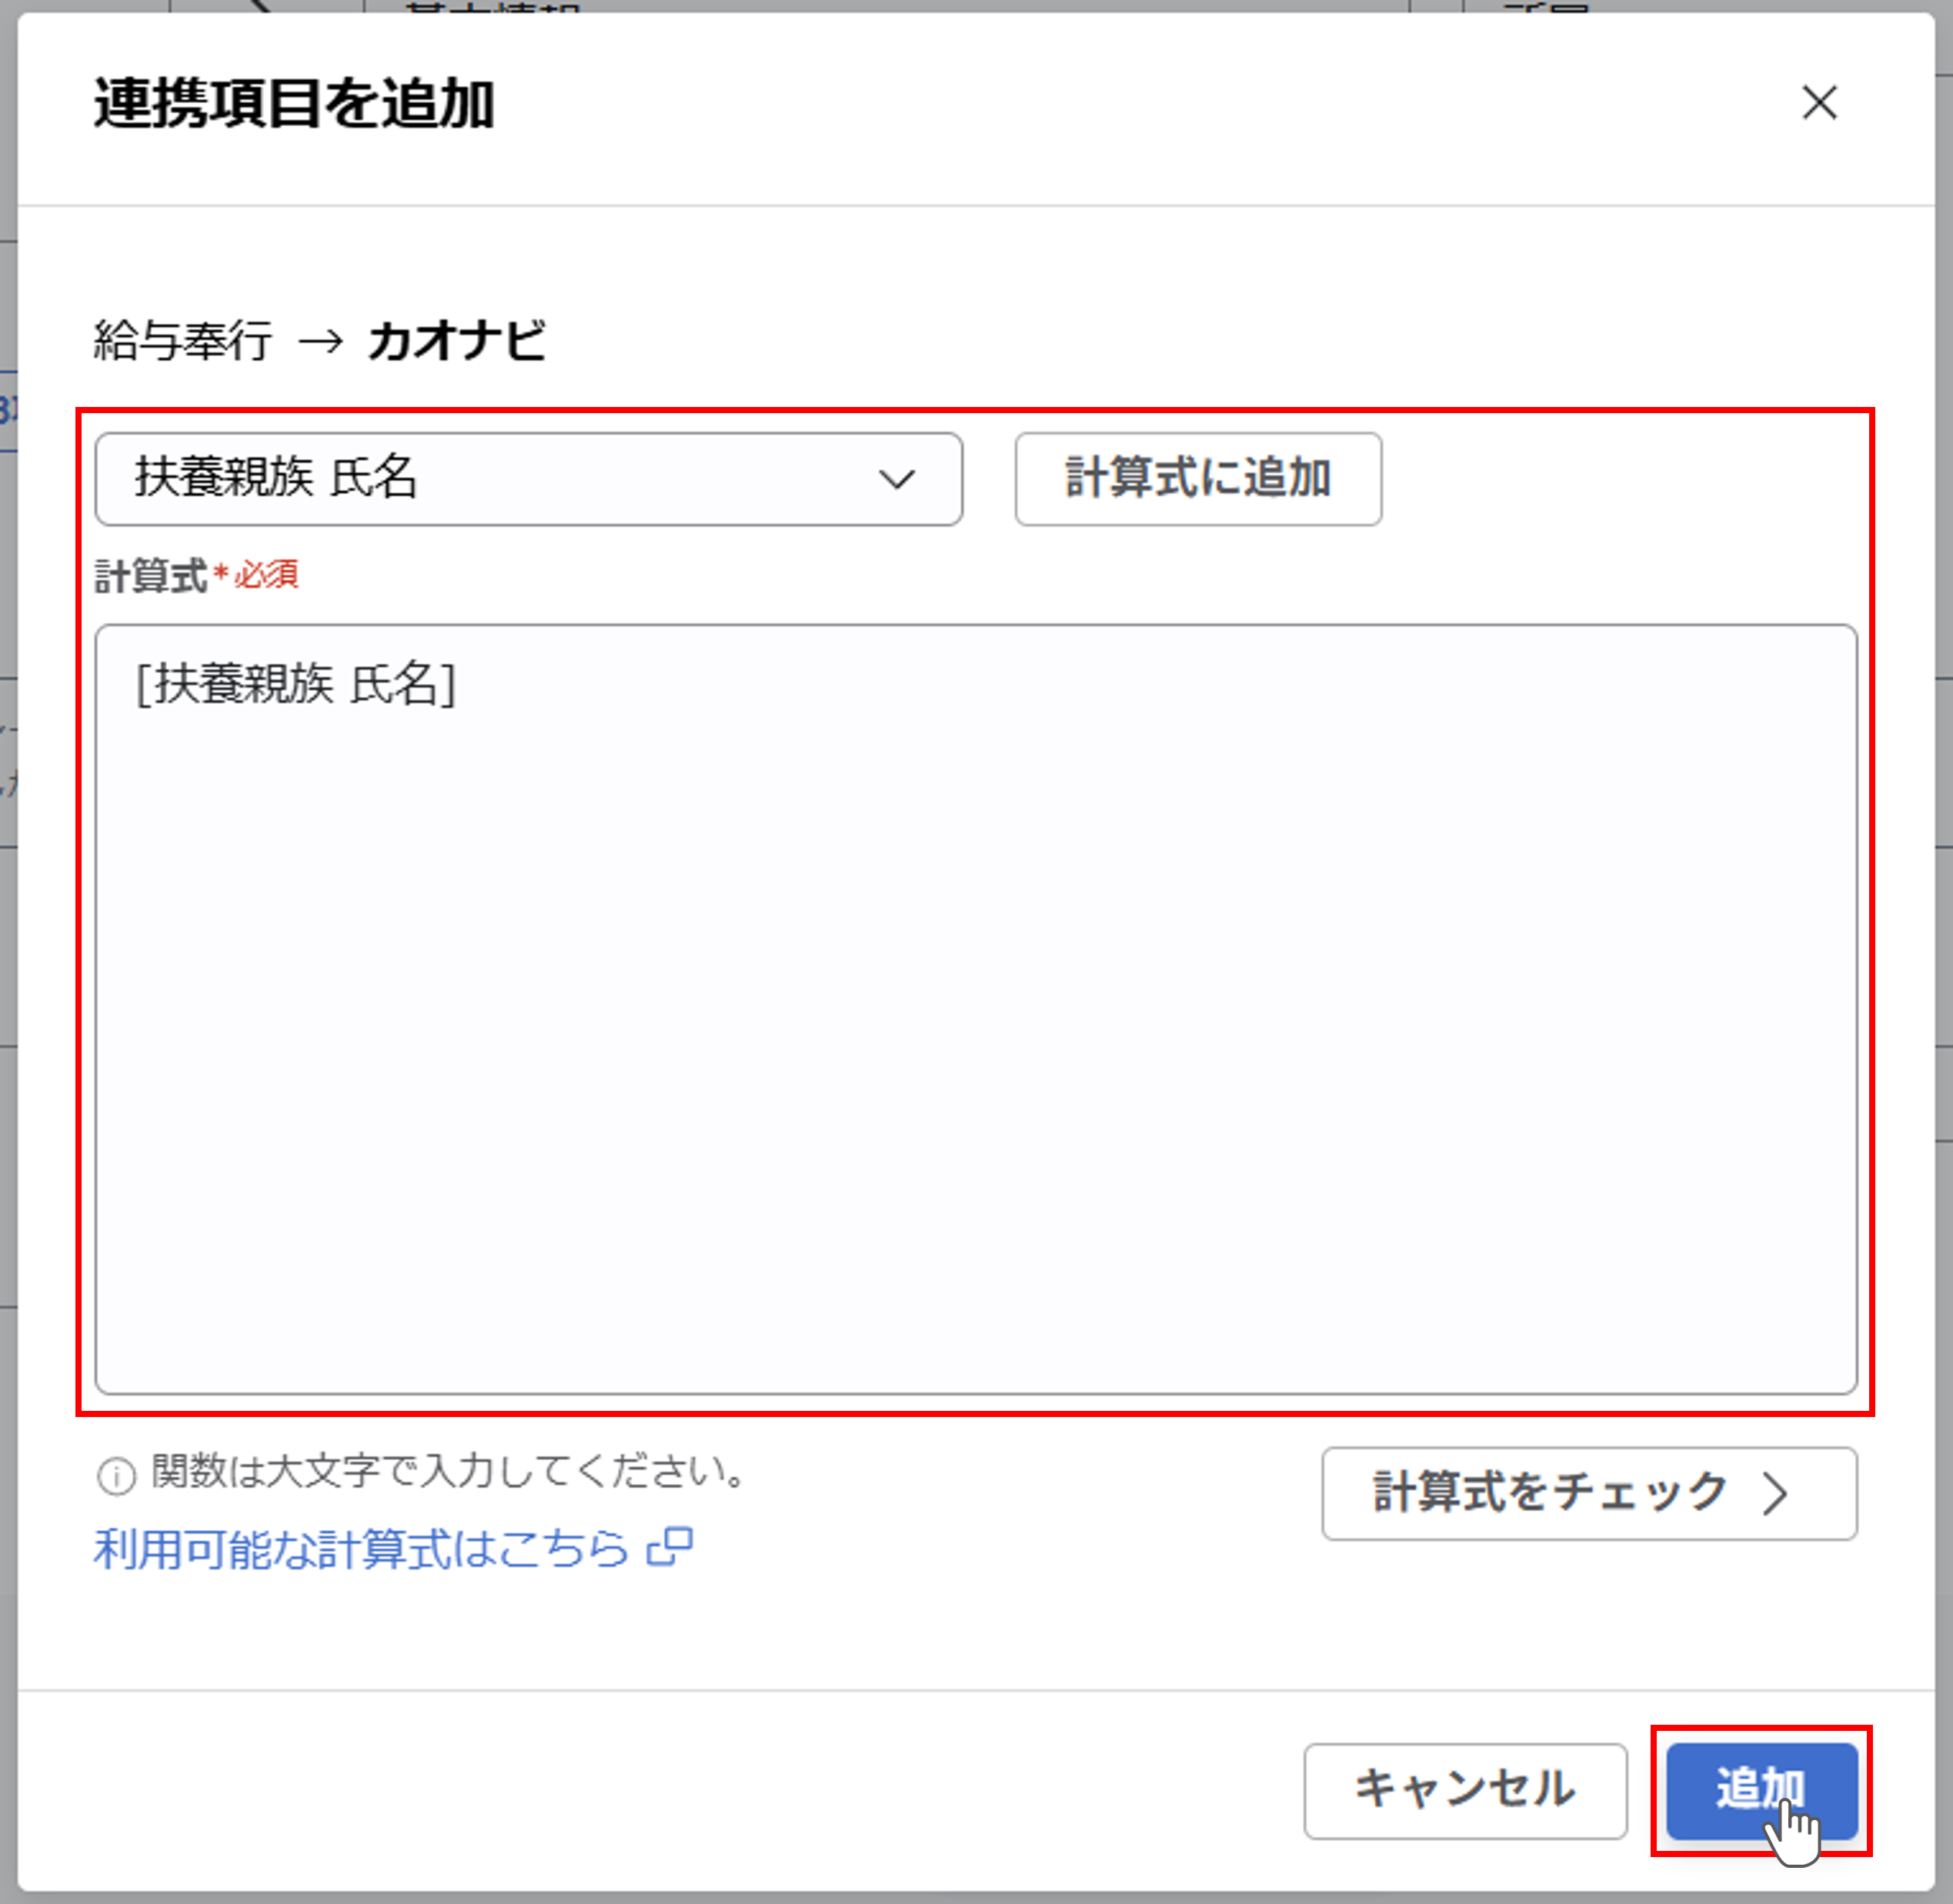The image size is (1953, 1904).
Task: Click the 連携項目を追加 dialog title
Action: pos(294,104)
